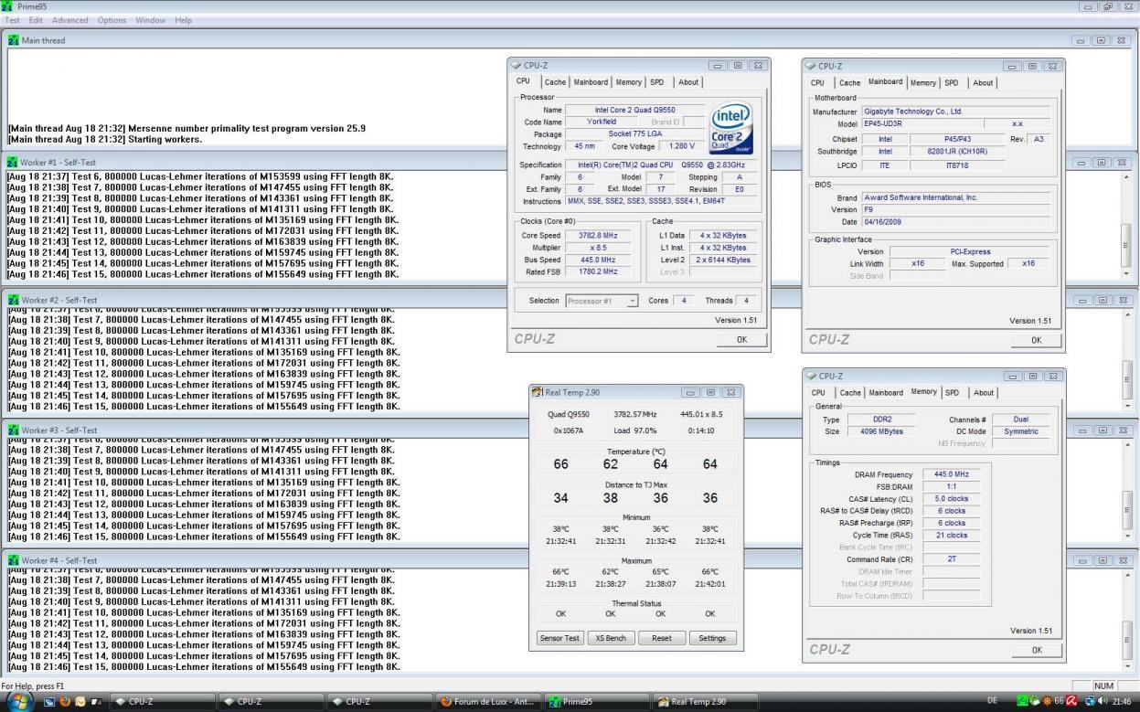Click Worker #1 scrollbar up arrow
Viewport: 1140px width, 712px height.
click(x=1126, y=175)
